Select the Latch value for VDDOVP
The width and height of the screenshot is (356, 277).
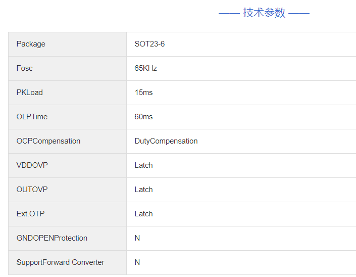click(143, 165)
